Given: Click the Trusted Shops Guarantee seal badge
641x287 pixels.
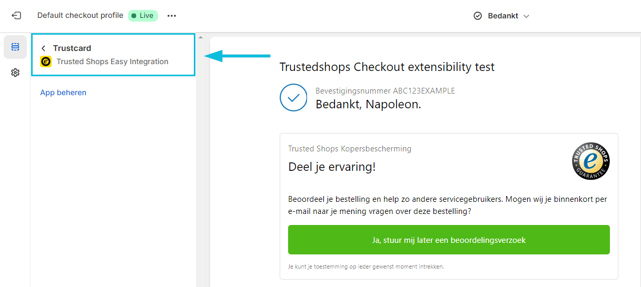Looking at the screenshot, I should point(590,161).
